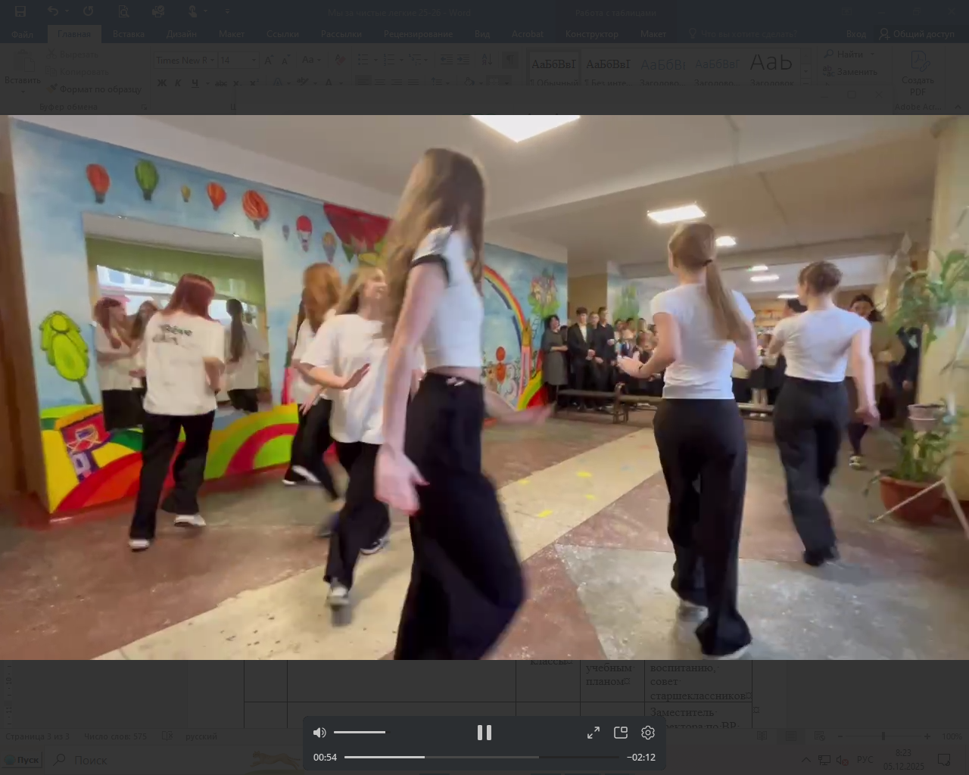
Task: Click Заменить in the editing group
Action: coord(850,72)
